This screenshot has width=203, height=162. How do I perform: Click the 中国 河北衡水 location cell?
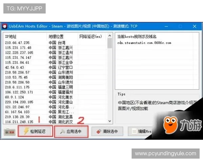(x=61, y=97)
